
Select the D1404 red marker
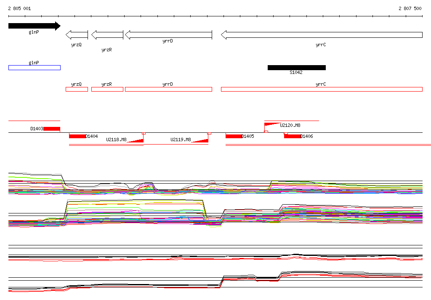[x=77, y=136]
